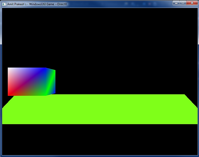Click the cube's green-blue side face
This screenshot has width=199, height=157.
[x=51, y=81]
